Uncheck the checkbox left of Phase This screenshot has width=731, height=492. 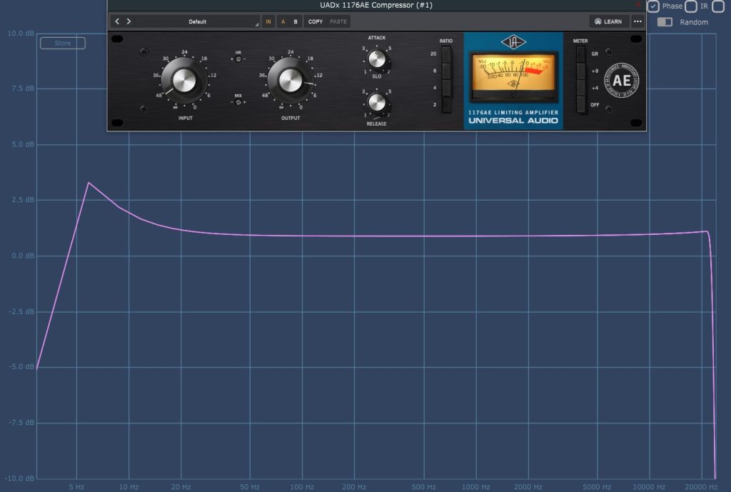653,6
